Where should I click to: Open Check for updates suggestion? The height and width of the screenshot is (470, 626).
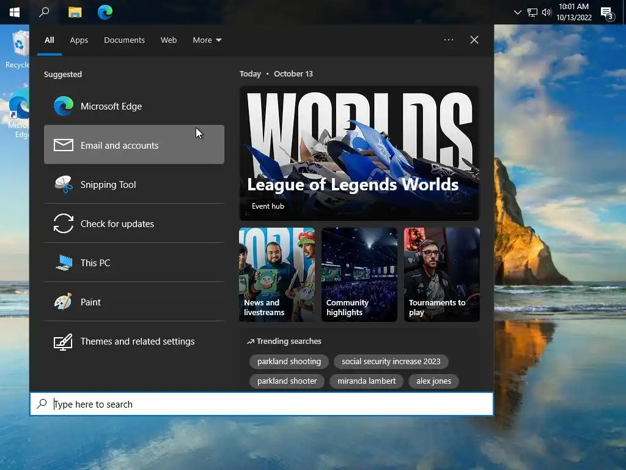(134, 223)
